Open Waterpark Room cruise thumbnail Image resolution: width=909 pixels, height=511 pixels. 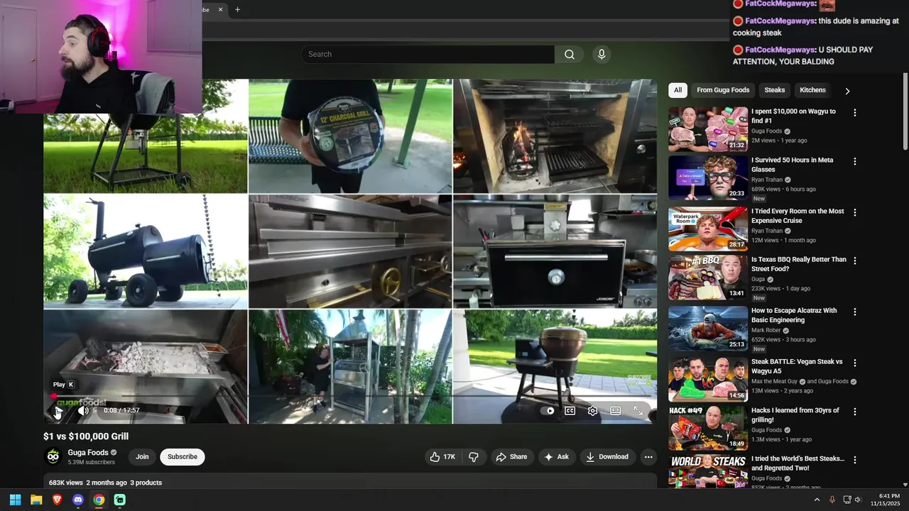tap(708, 229)
